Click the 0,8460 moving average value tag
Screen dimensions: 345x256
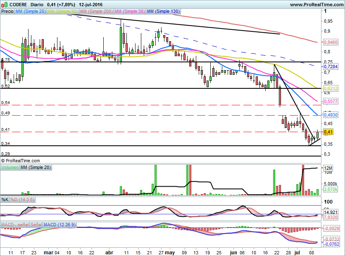331,42
